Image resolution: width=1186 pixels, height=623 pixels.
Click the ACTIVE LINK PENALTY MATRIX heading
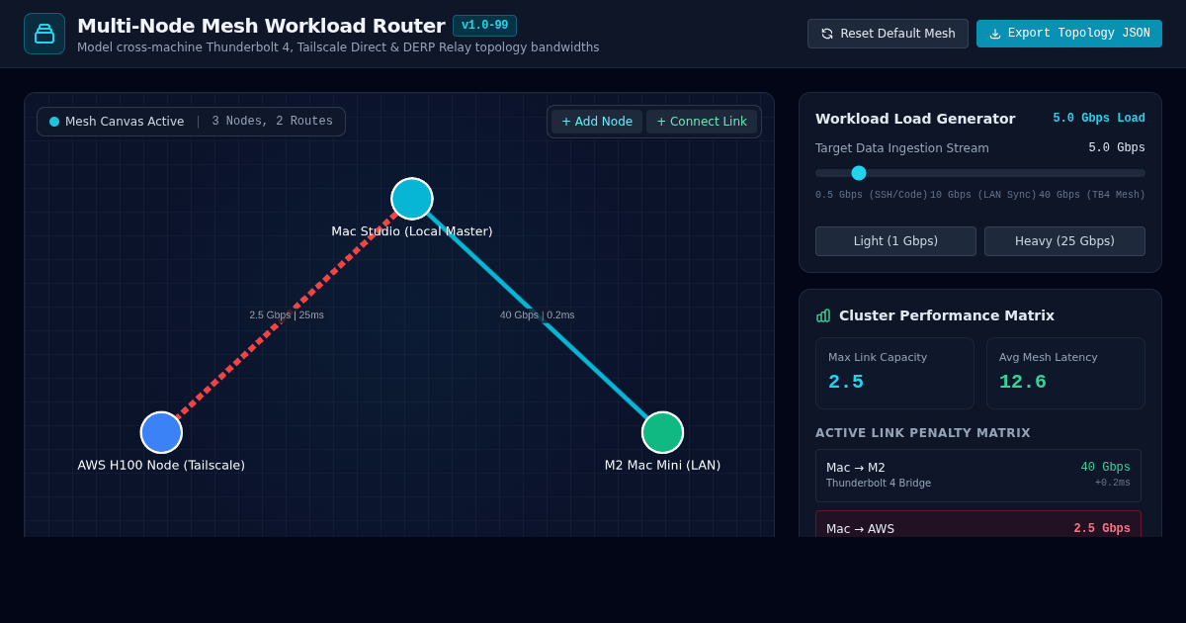click(x=923, y=433)
